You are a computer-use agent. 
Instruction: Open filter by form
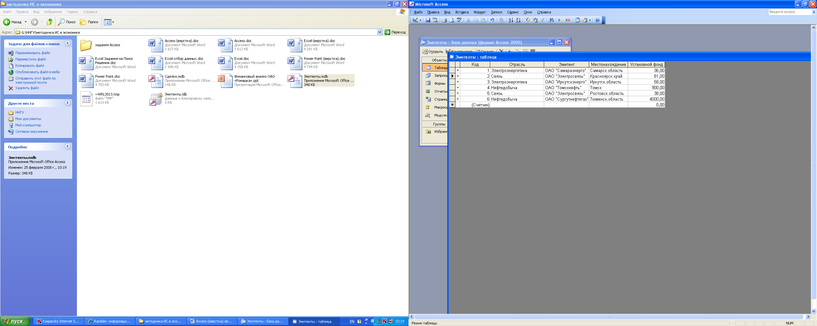pos(535,20)
